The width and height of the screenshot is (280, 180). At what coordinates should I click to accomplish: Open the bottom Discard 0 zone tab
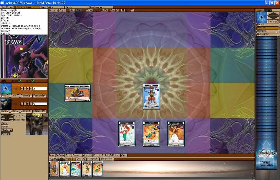[x=92, y=159]
